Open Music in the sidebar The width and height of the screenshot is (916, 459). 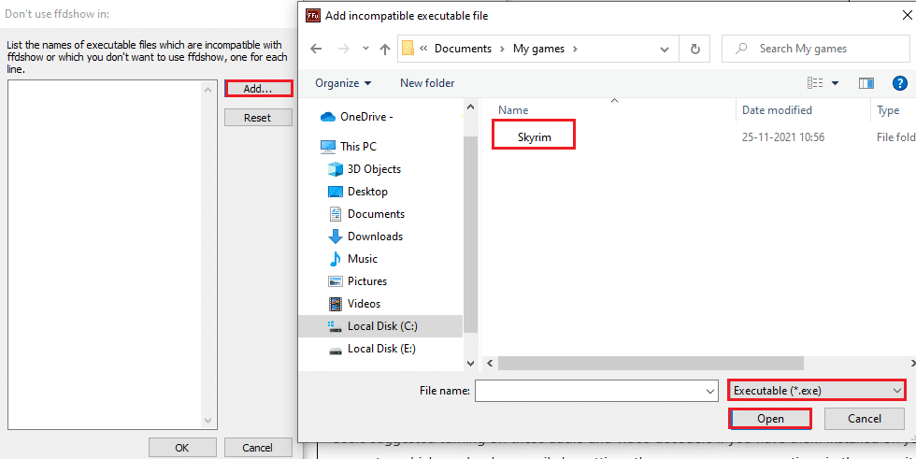pos(353,259)
